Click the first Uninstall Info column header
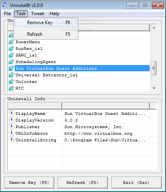The image size is (166, 192). 35,106
